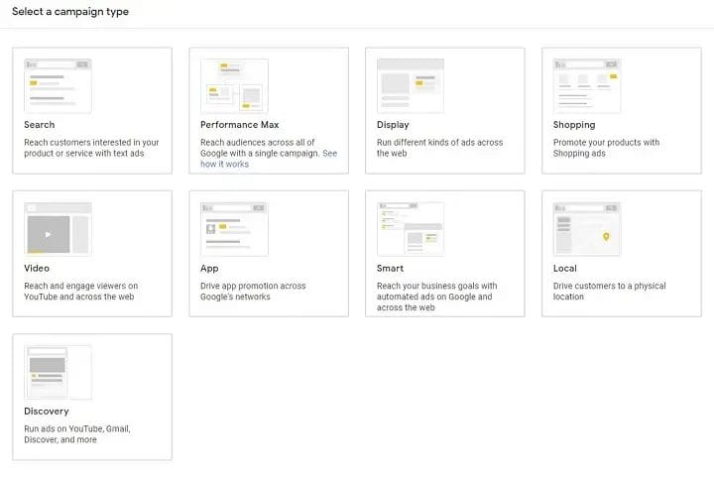Viewport: 714px width, 477px height.
Task: Click the Shopping campaign illustration icon
Action: pyautogui.click(x=587, y=85)
